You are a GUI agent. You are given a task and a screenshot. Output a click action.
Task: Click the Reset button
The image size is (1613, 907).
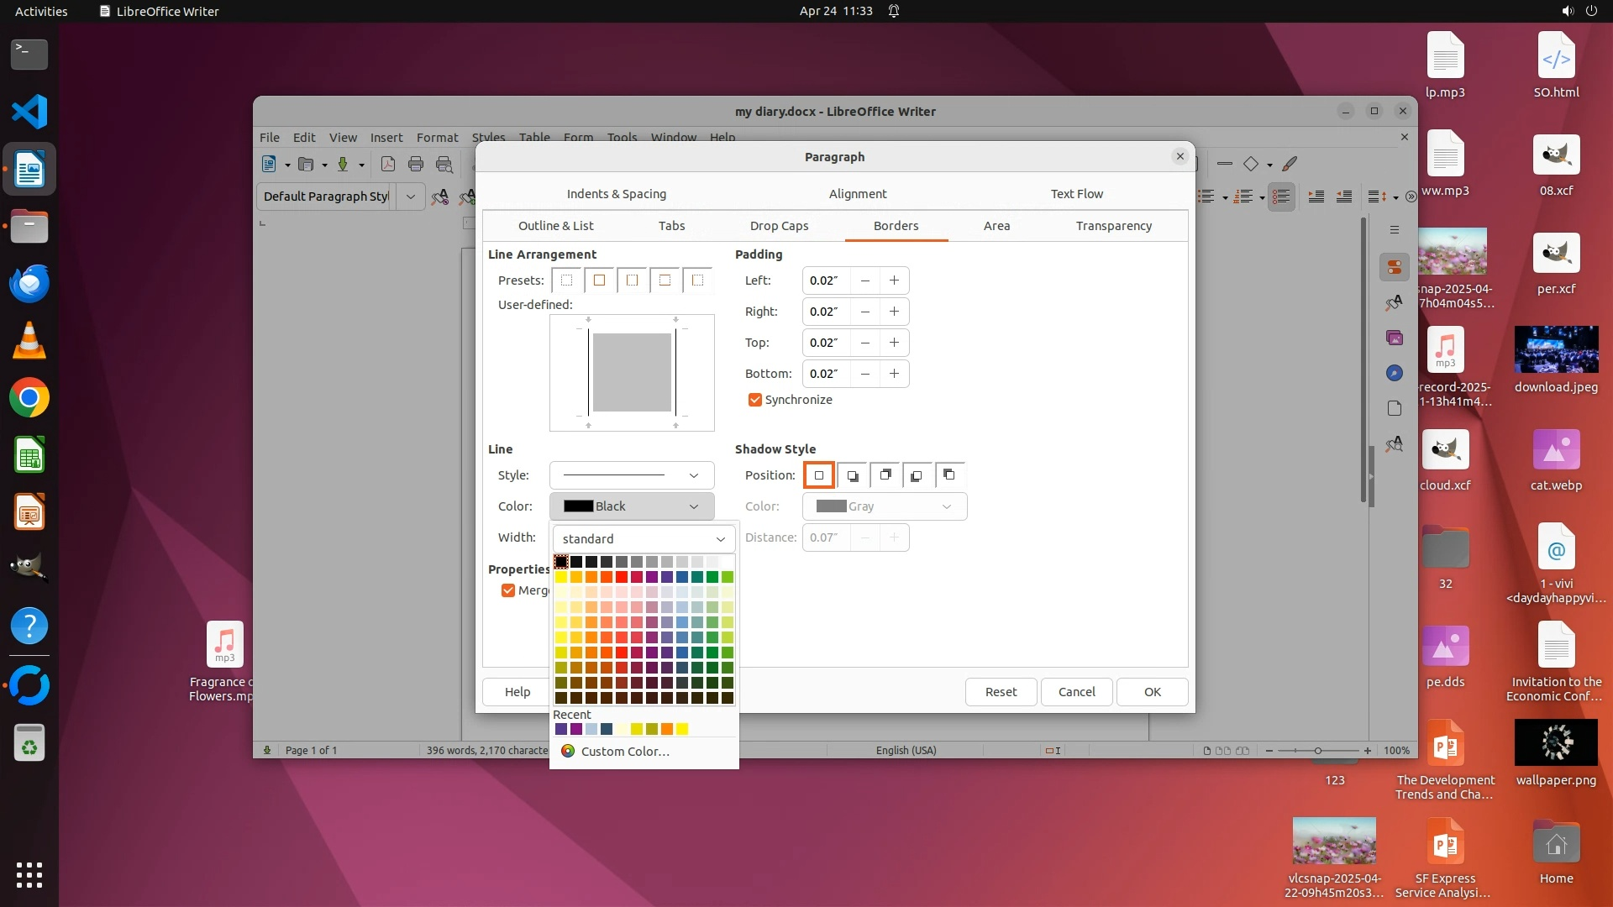[1001, 692]
